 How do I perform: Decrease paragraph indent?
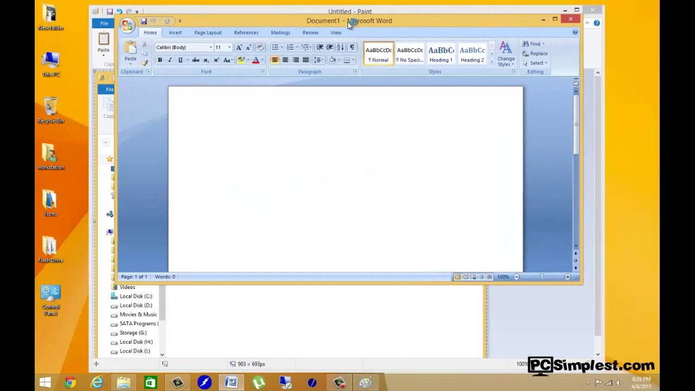[x=319, y=47]
